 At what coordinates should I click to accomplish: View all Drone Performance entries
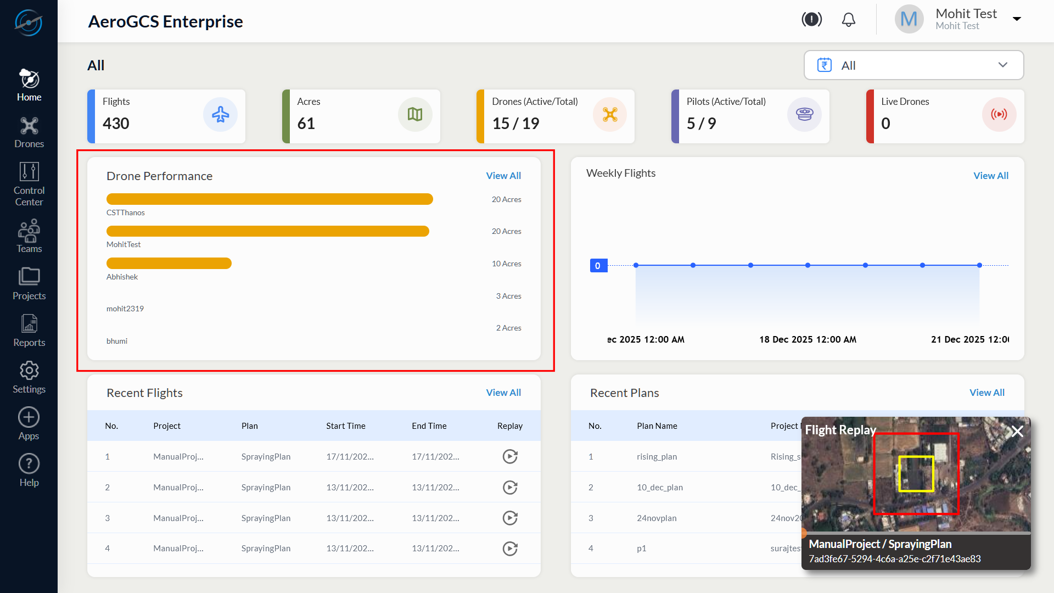[503, 176]
